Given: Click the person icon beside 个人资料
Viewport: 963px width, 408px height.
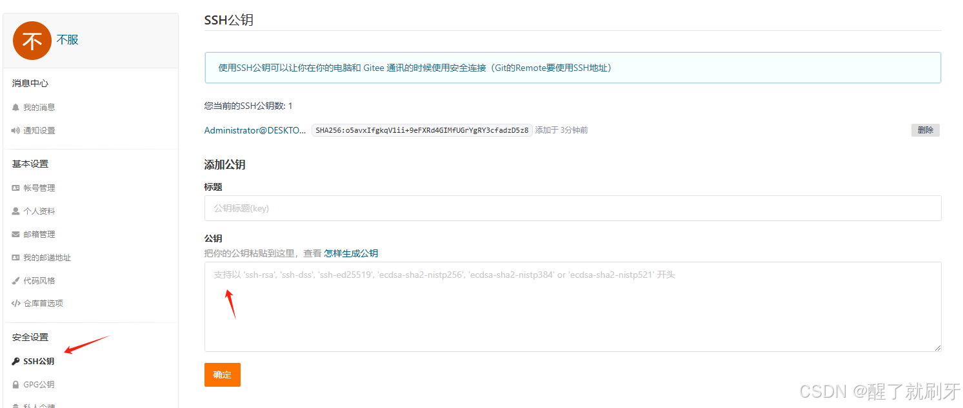Looking at the screenshot, I should (x=16, y=211).
